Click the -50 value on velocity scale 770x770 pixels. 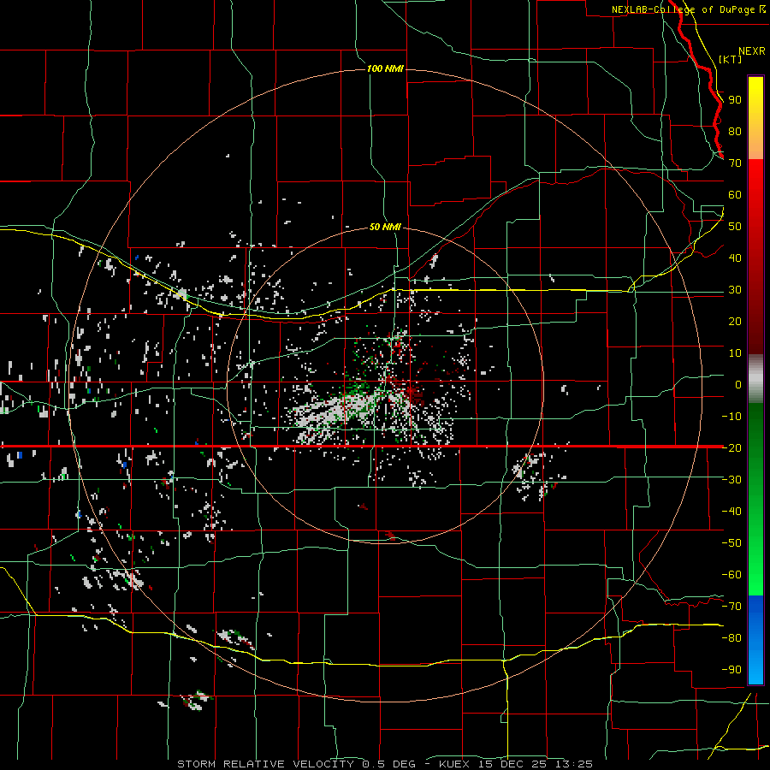tap(731, 543)
